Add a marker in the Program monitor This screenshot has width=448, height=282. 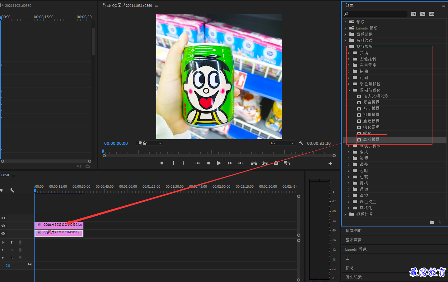[x=162, y=163]
